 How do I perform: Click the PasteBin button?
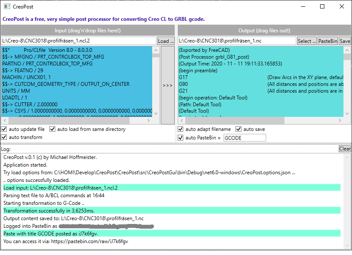coord(328,41)
